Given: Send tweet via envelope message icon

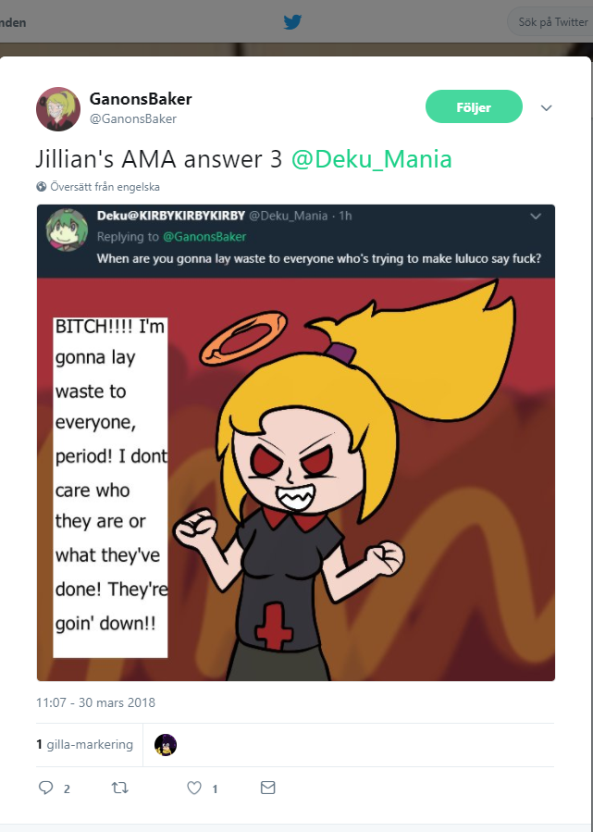Looking at the screenshot, I should click(268, 788).
